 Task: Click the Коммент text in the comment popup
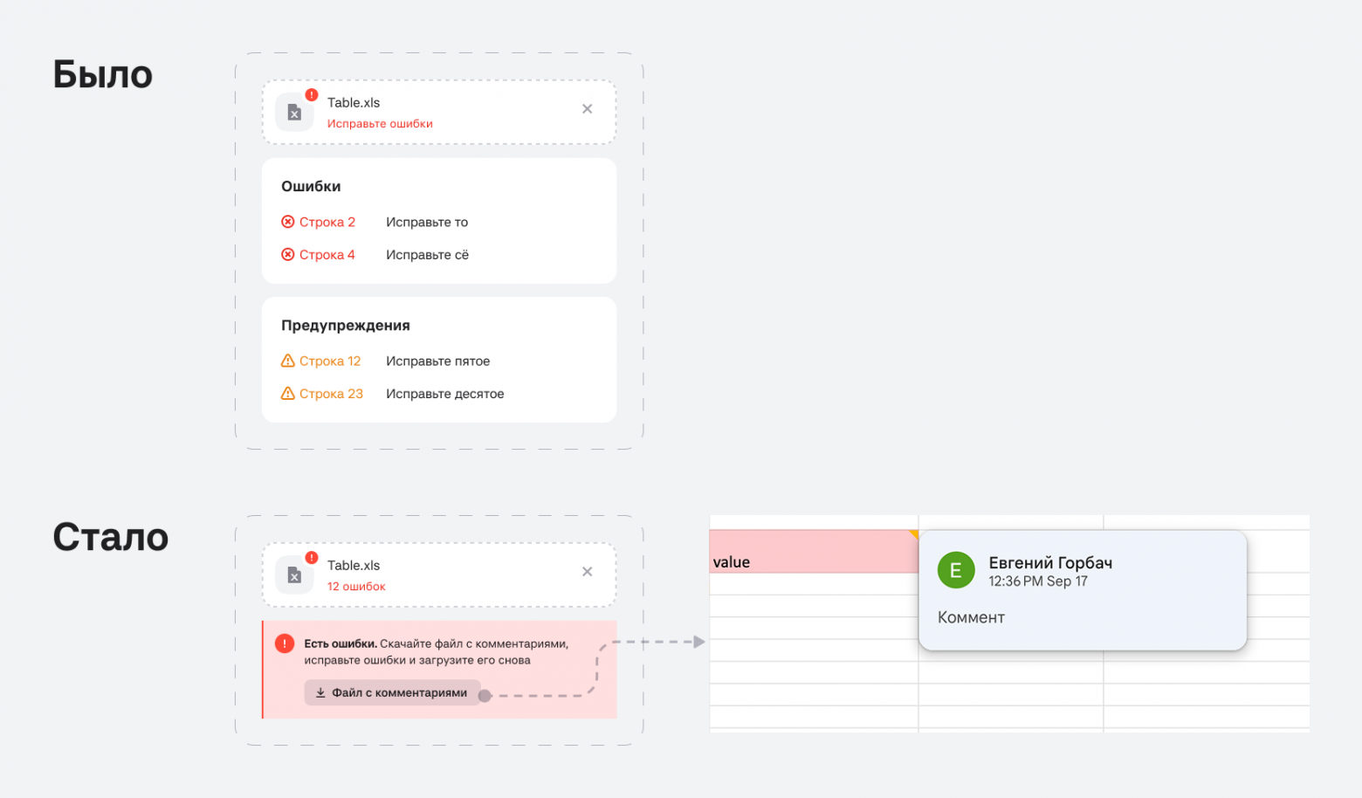click(x=971, y=617)
